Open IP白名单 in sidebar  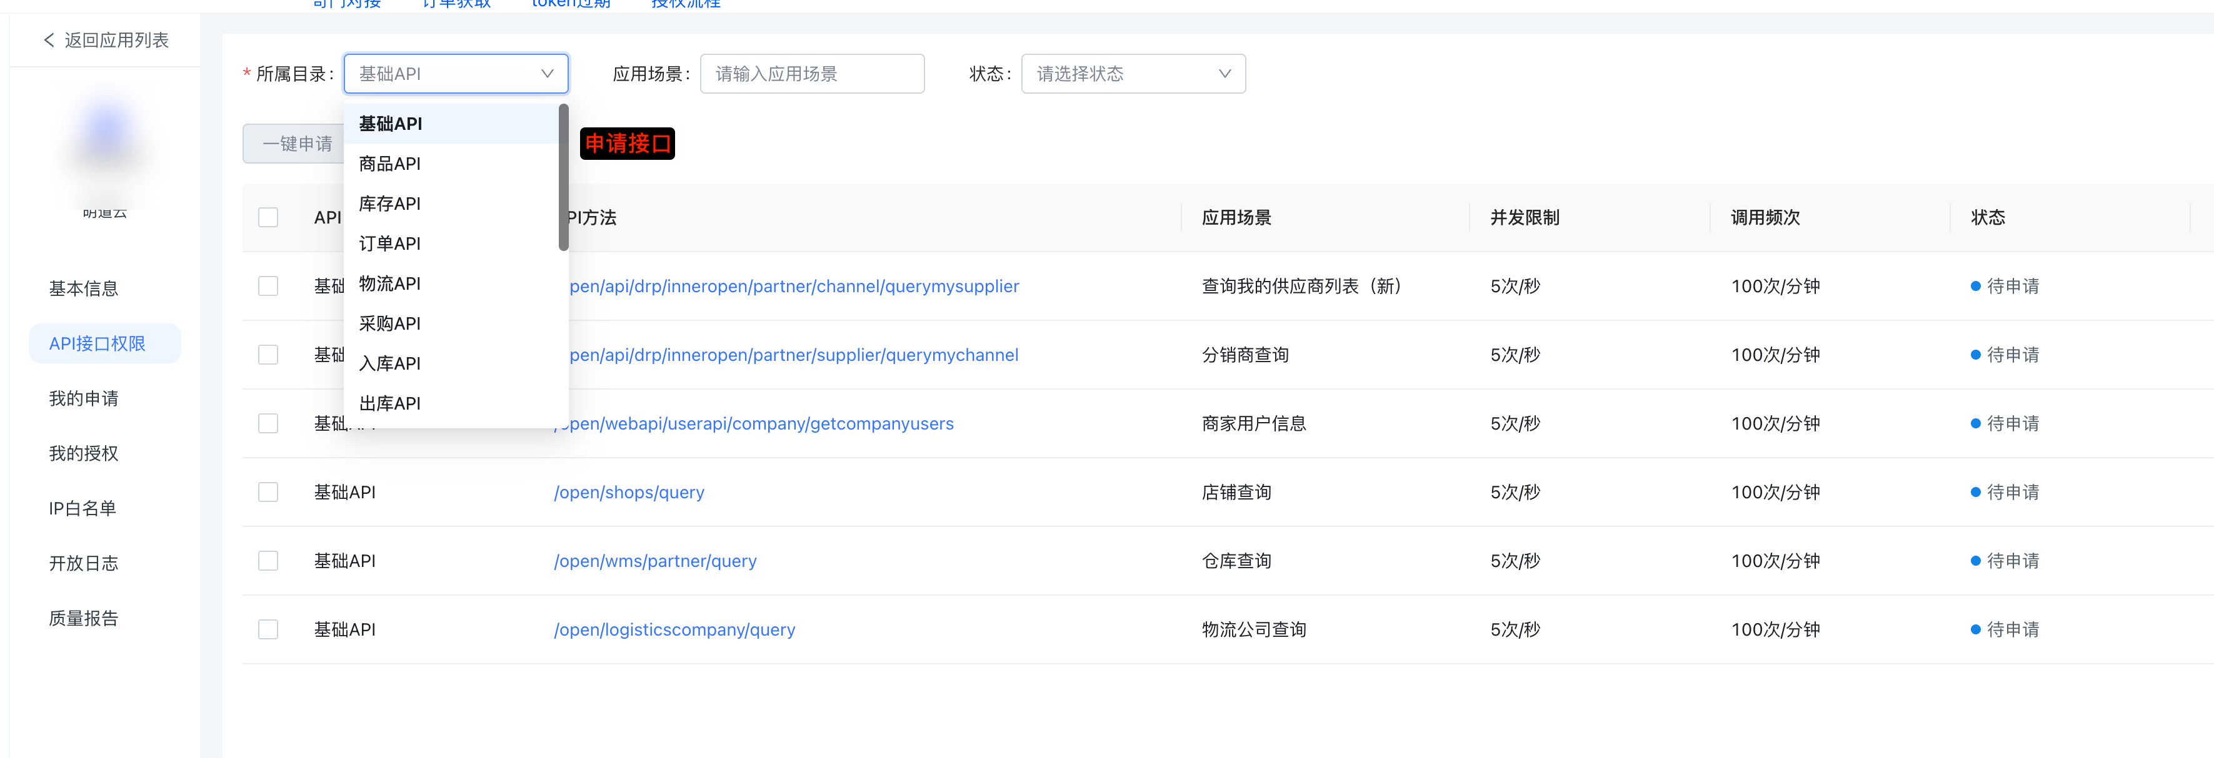point(83,508)
